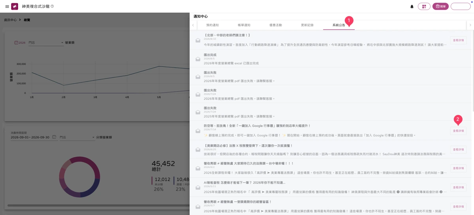Open 查看詳情 for 北部、中部的老師們請注意 notice
Image resolution: width=474 pixels, height=215 pixels.
coord(458,40)
